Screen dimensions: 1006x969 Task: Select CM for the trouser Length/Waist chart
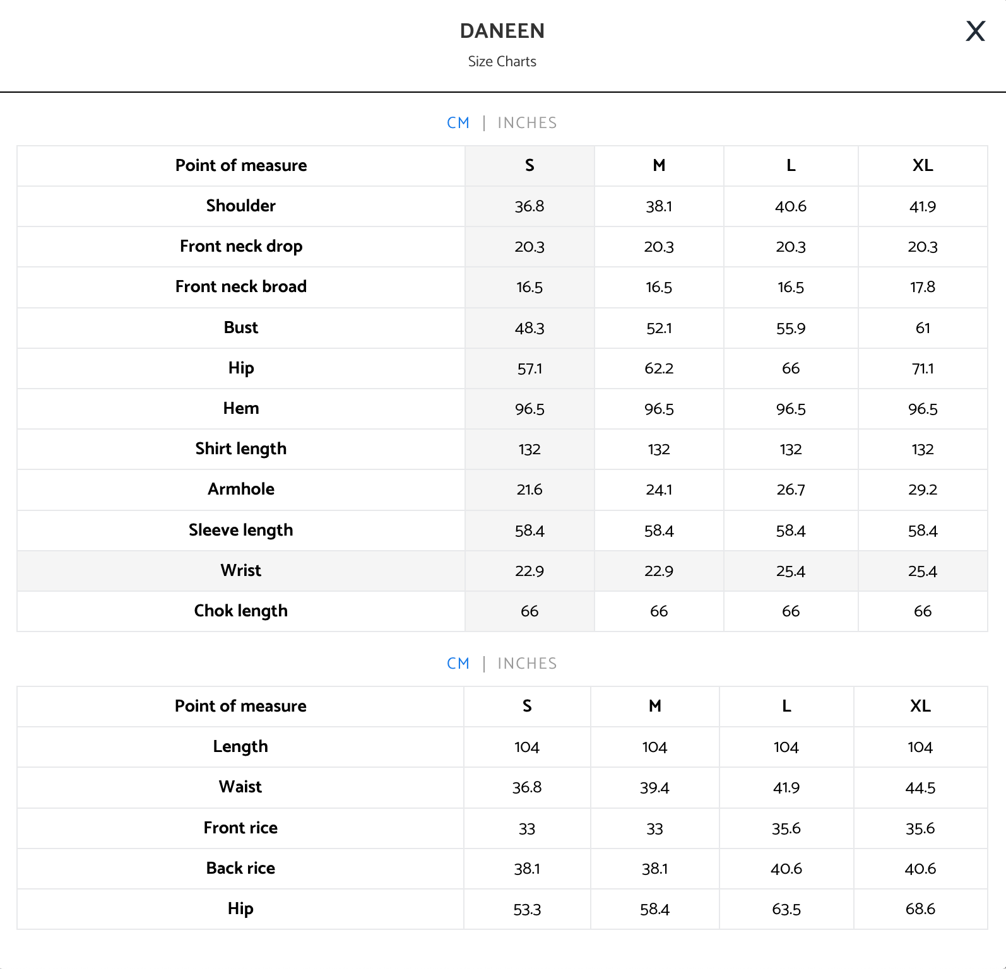coord(458,664)
